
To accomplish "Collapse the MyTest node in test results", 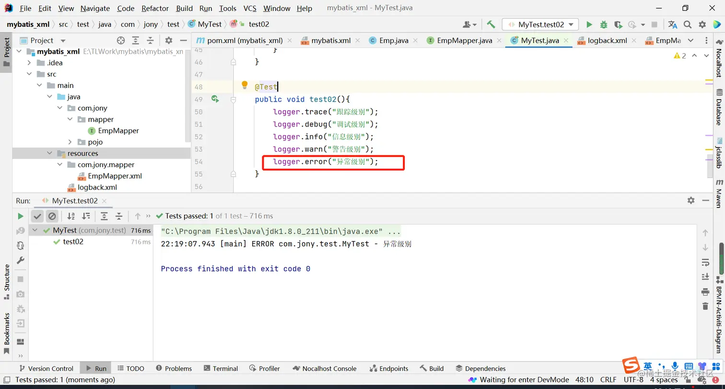I will (35, 230).
